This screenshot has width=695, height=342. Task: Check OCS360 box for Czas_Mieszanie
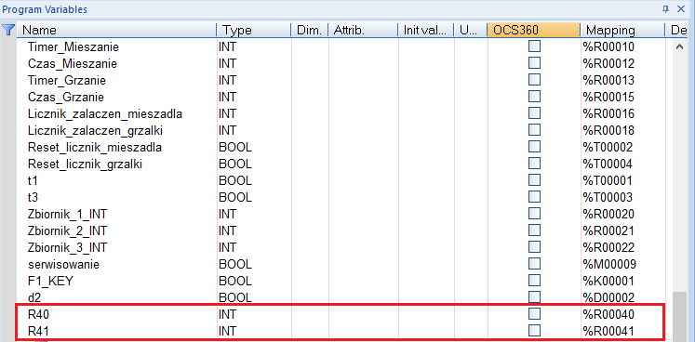tap(535, 63)
